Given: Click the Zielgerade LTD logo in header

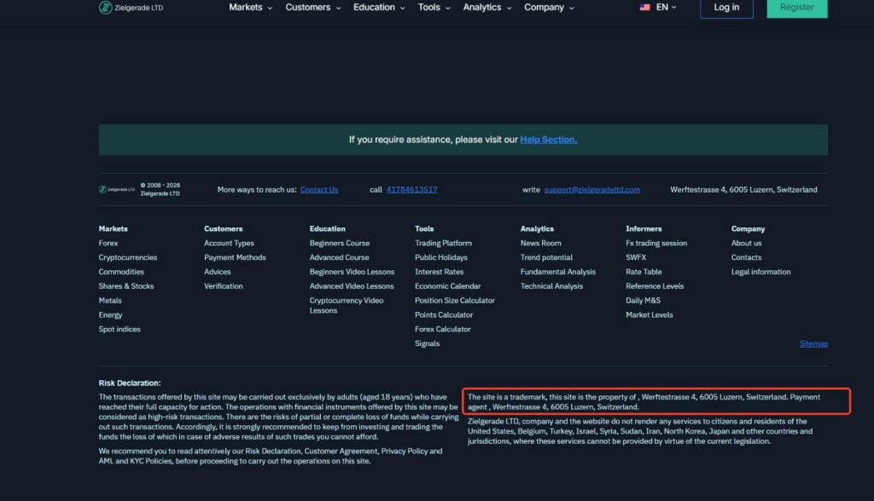Looking at the screenshot, I should pyautogui.click(x=131, y=7).
